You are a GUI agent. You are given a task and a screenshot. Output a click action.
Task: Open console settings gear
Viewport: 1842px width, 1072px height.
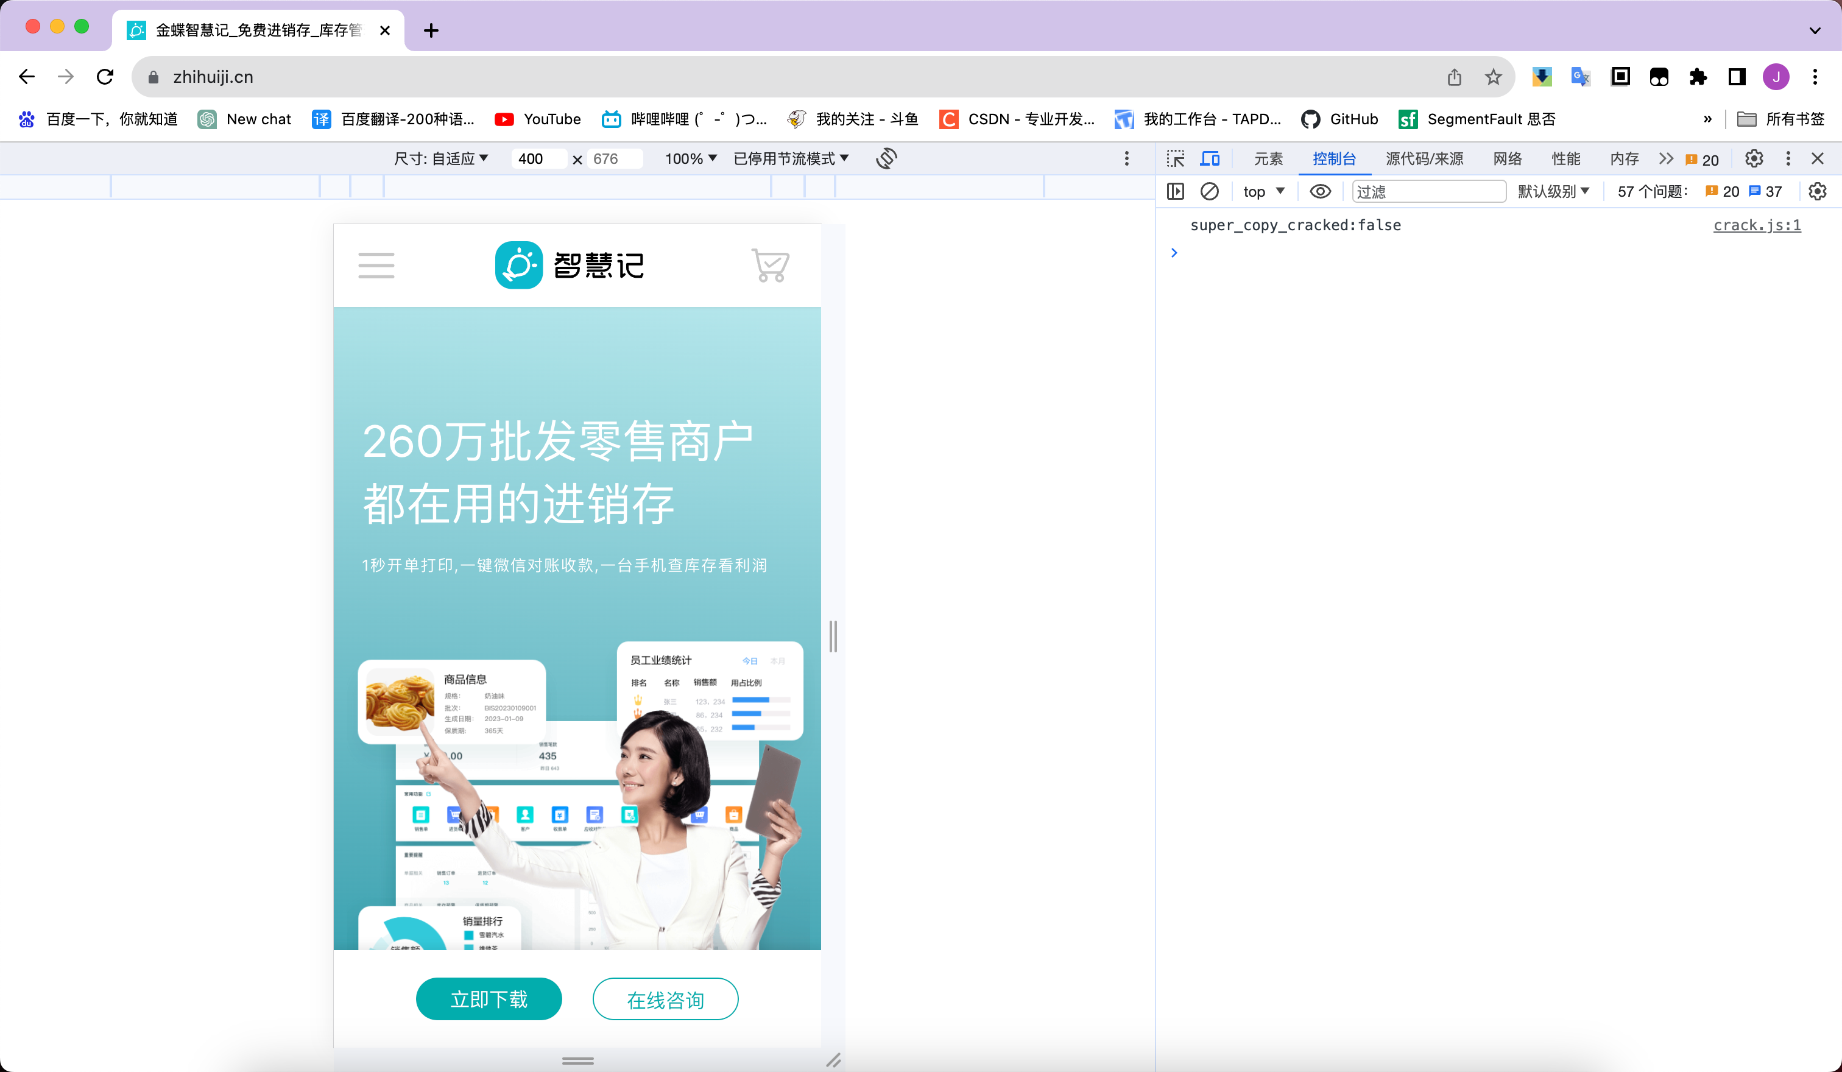tap(1818, 191)
